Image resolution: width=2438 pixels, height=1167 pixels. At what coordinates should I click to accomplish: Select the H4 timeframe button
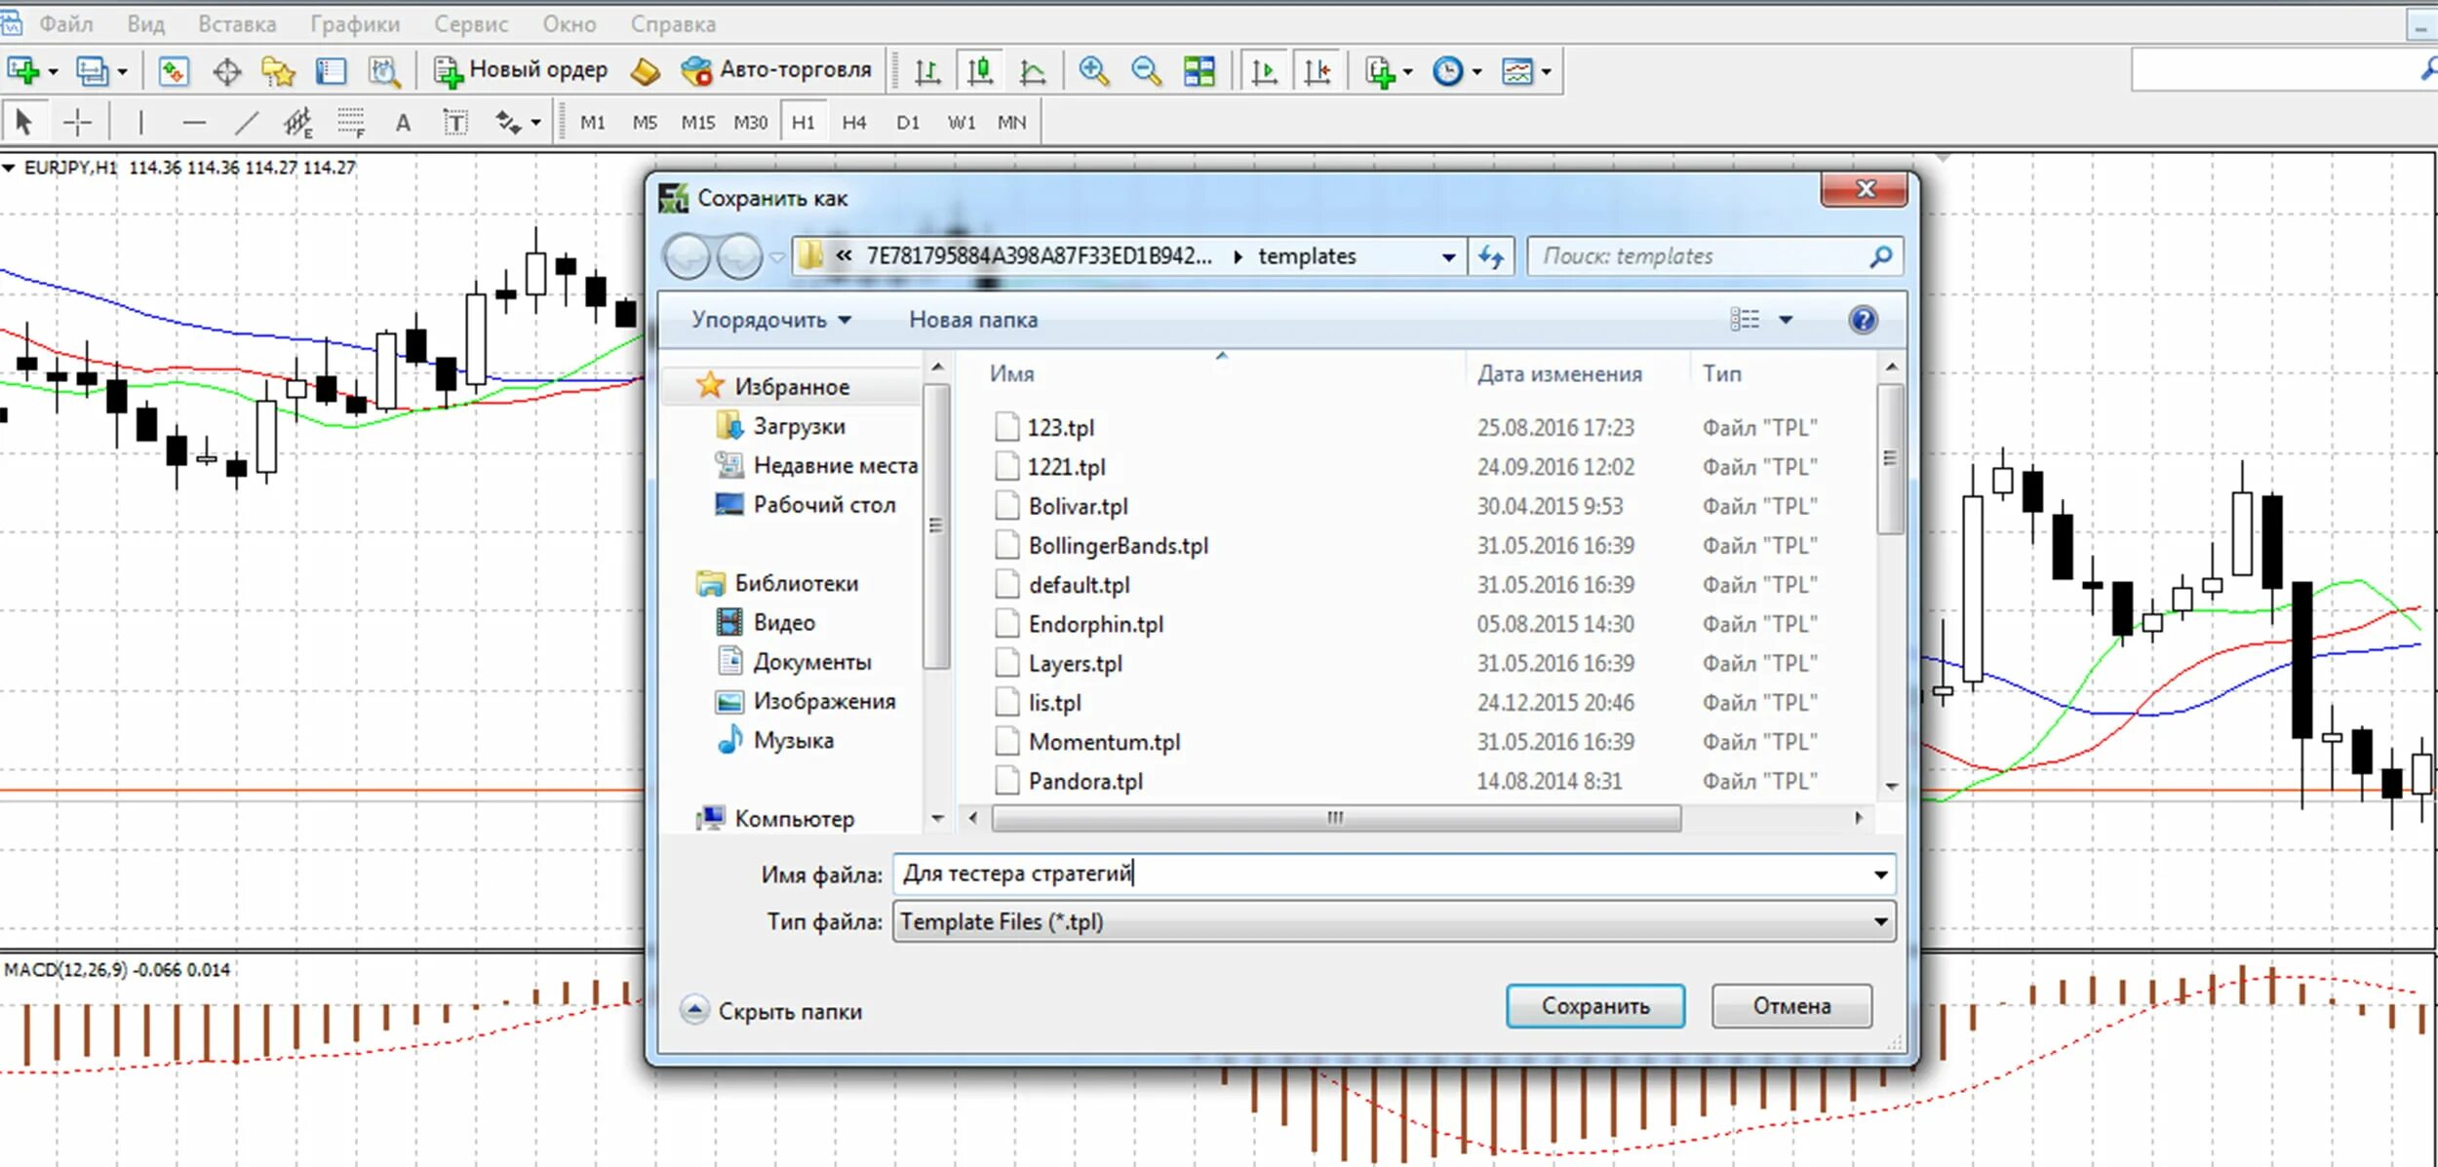coord(853,123)
